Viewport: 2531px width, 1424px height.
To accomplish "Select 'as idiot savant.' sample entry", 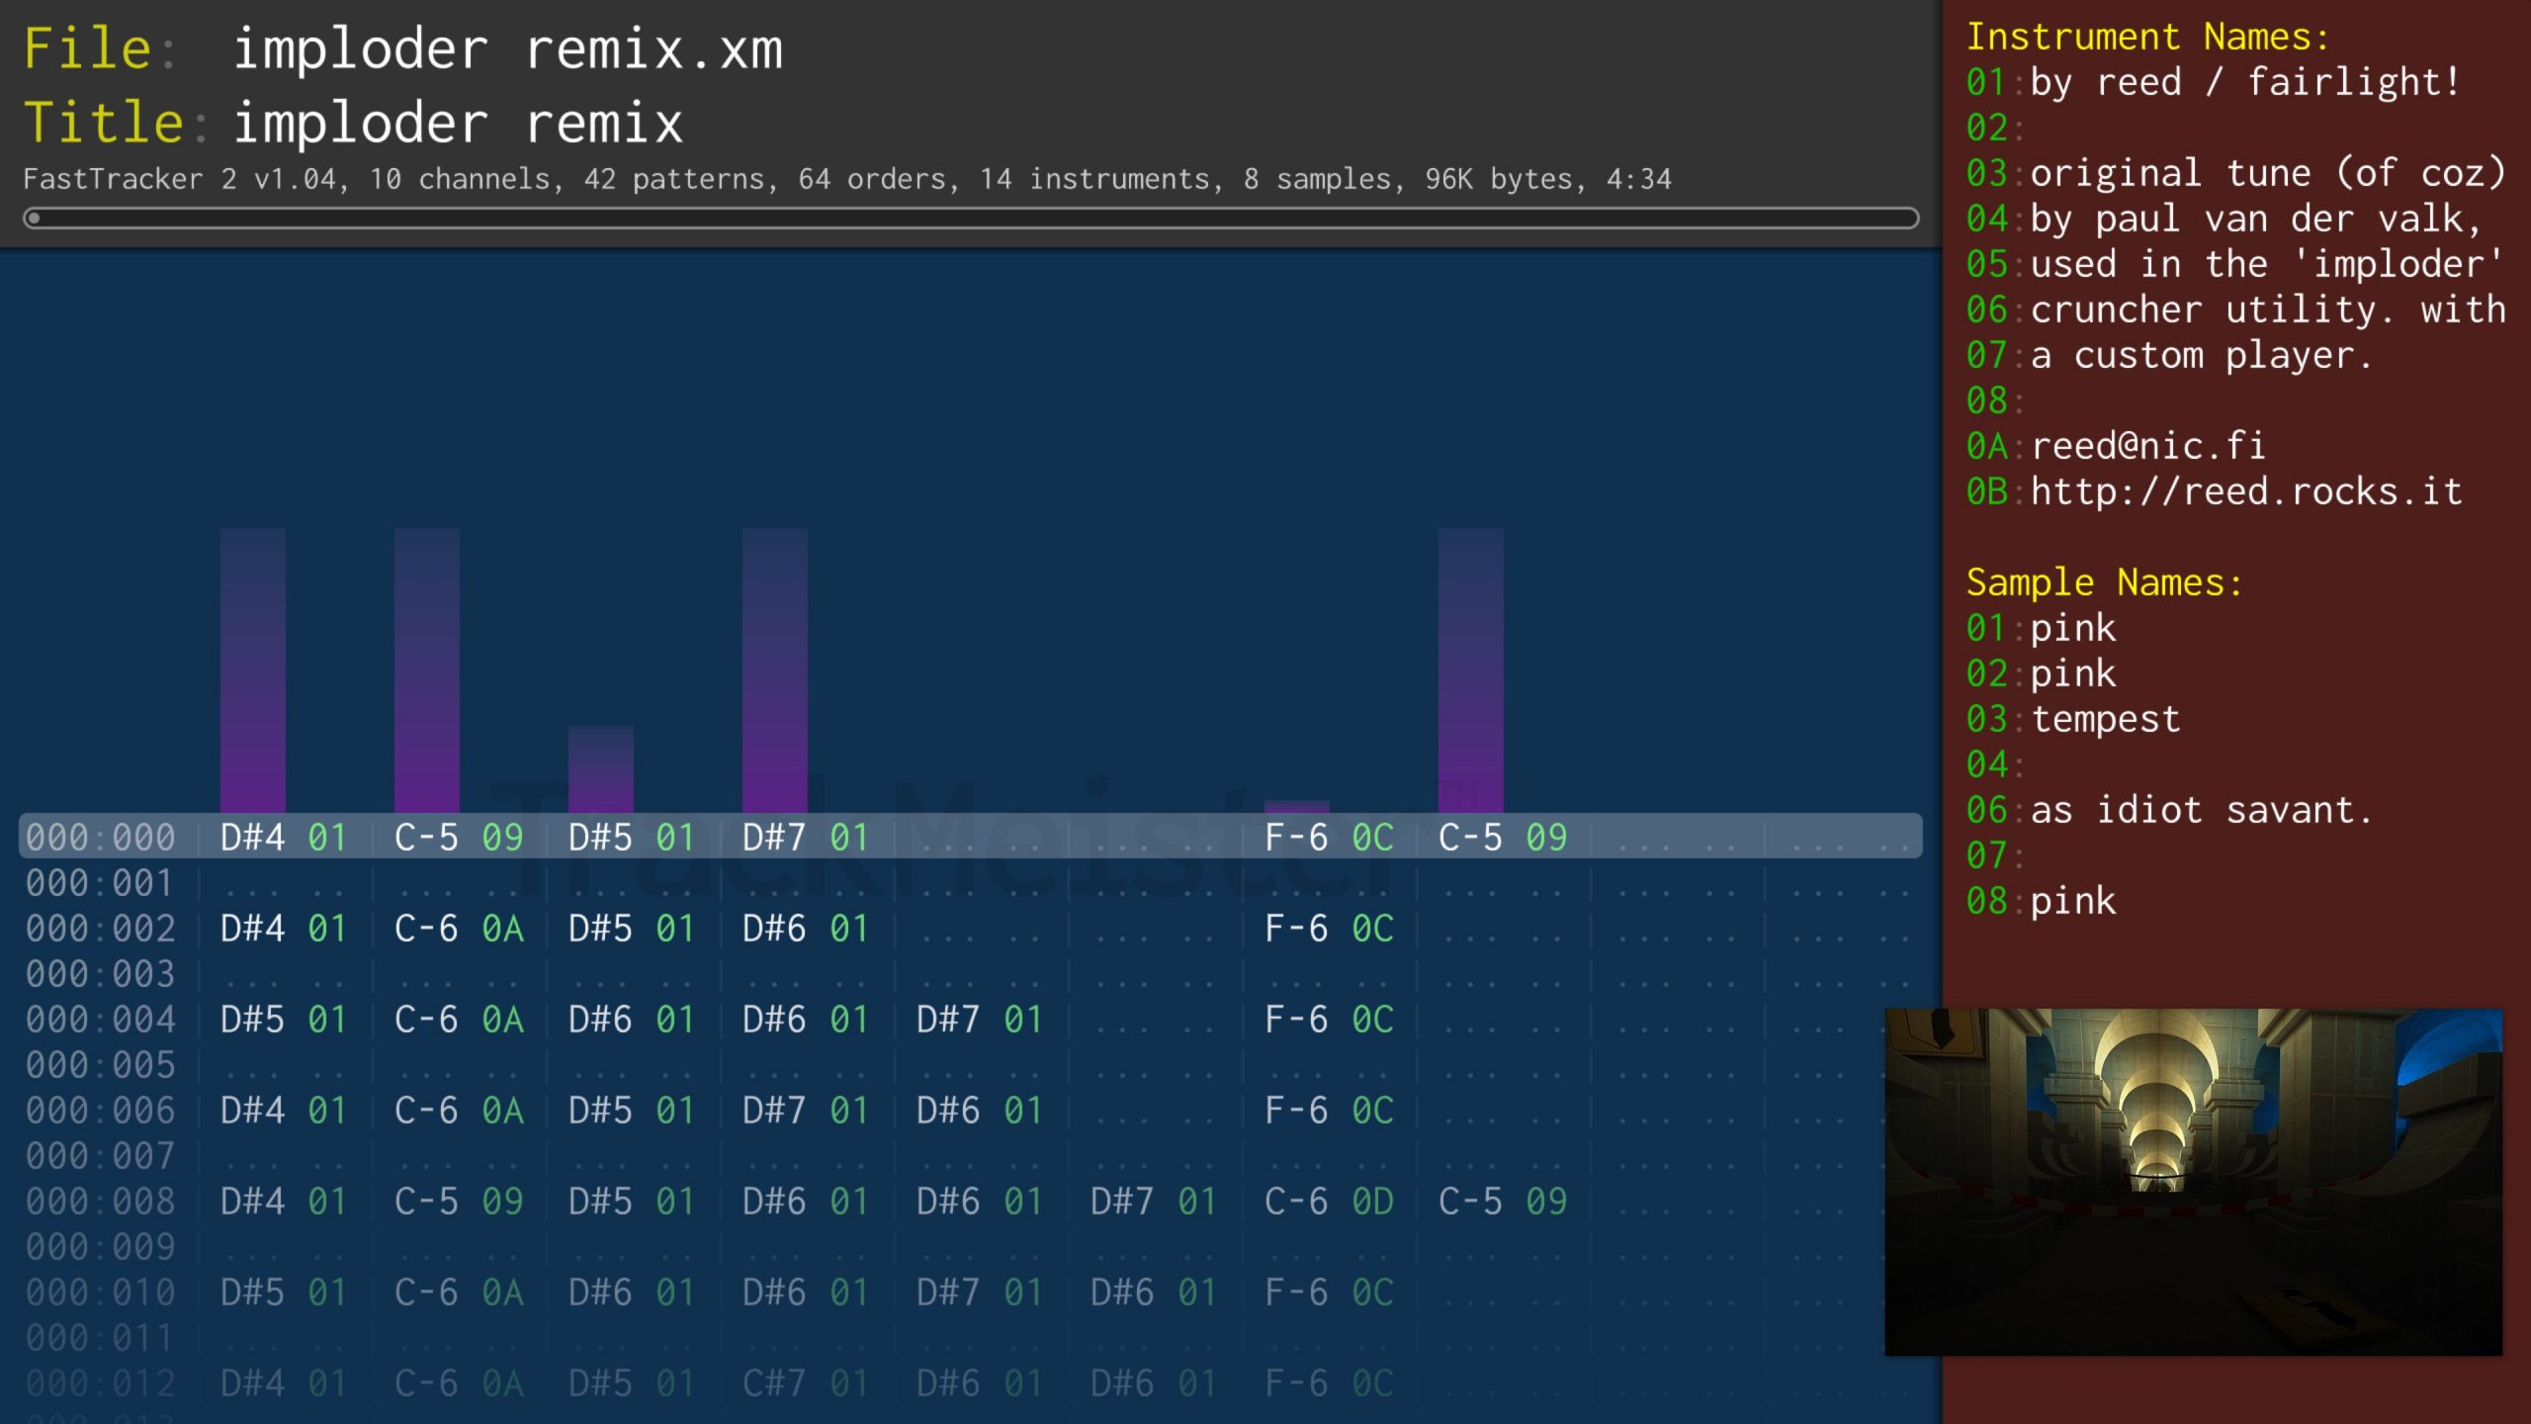I will point(2200,810).
